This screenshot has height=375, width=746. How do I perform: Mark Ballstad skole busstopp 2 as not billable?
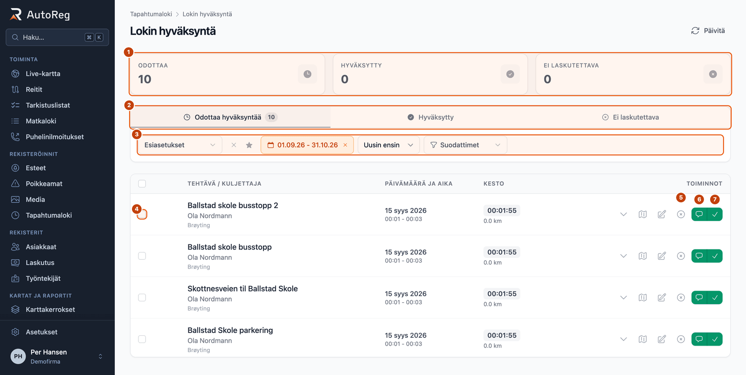tap(681, 215)
